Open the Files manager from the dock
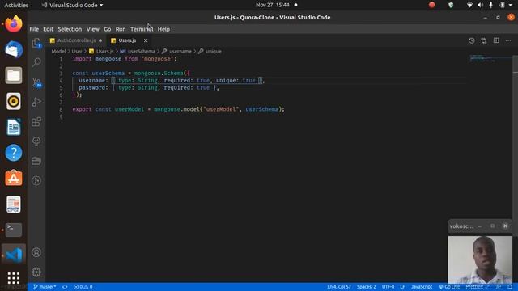 point(14,75)
